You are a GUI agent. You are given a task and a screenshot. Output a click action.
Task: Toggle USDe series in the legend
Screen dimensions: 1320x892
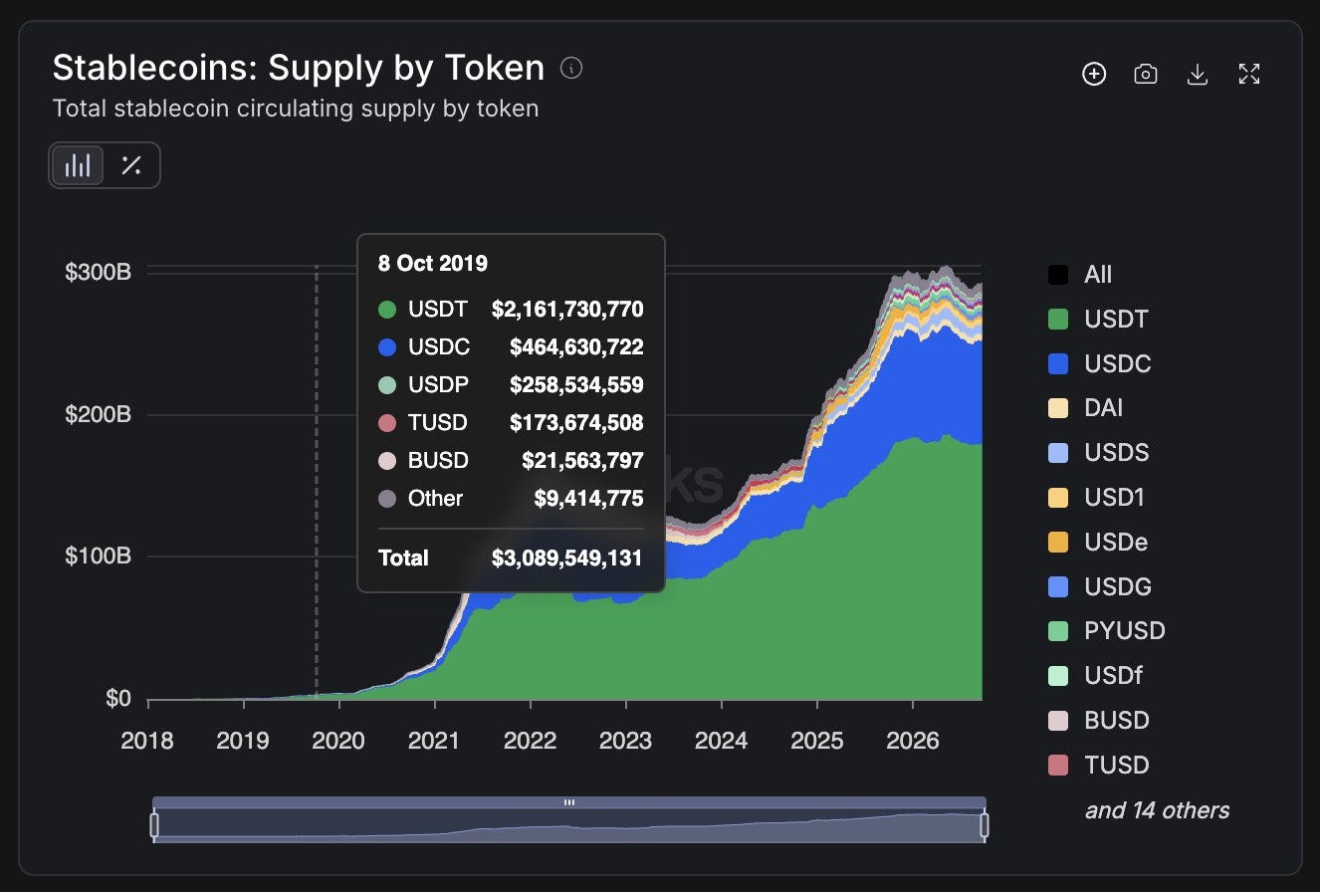(1098, 543)
